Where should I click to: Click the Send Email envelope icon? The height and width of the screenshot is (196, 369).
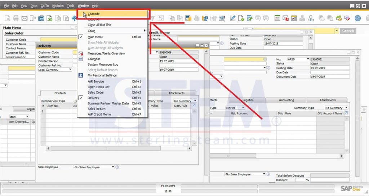(25, 18)
